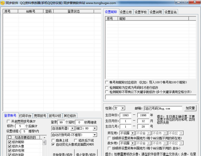Screen dimensions: 201x156
Task: Click the 密码 column header
Action: (48, 11)
